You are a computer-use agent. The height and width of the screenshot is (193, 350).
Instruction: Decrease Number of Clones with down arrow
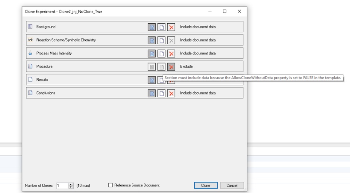(71, 187)
